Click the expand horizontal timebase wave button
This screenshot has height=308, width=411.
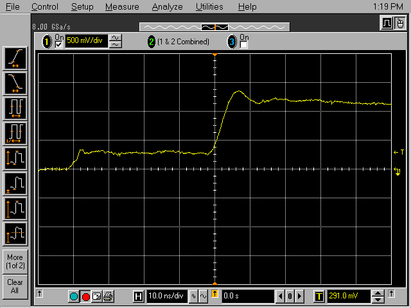coord(203,296)
